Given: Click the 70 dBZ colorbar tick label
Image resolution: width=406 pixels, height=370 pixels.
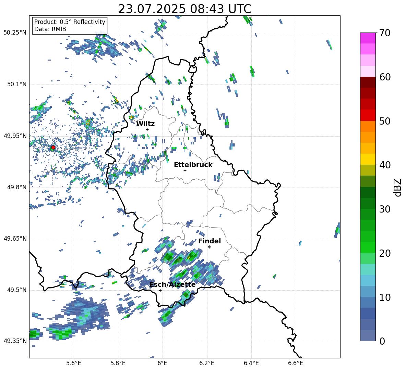Looking at the screenshot, I should (385, 33).
